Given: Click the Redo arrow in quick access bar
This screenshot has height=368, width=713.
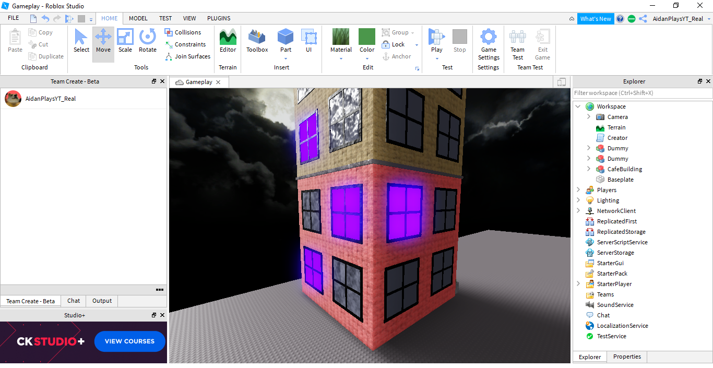Looking at the screenshot, I should [x=57, y=18].
